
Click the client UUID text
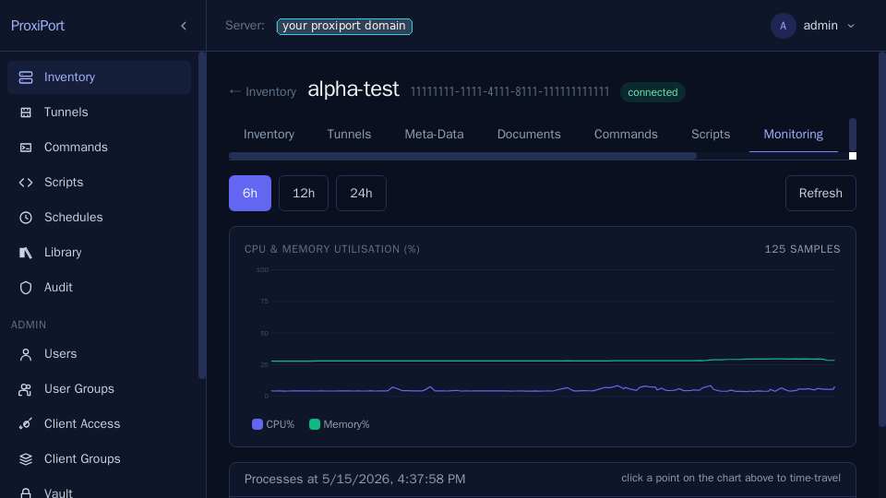pyautogui.click(x=509, y=92)
